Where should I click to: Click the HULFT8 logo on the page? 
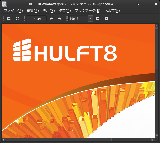tap(65, 50)
